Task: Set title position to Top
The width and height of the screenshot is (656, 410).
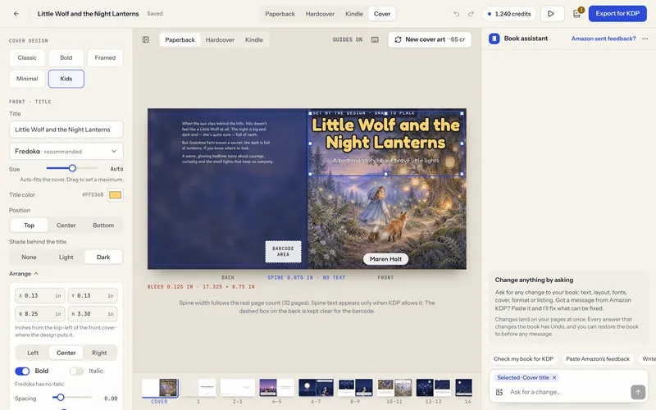Action: 29,225
